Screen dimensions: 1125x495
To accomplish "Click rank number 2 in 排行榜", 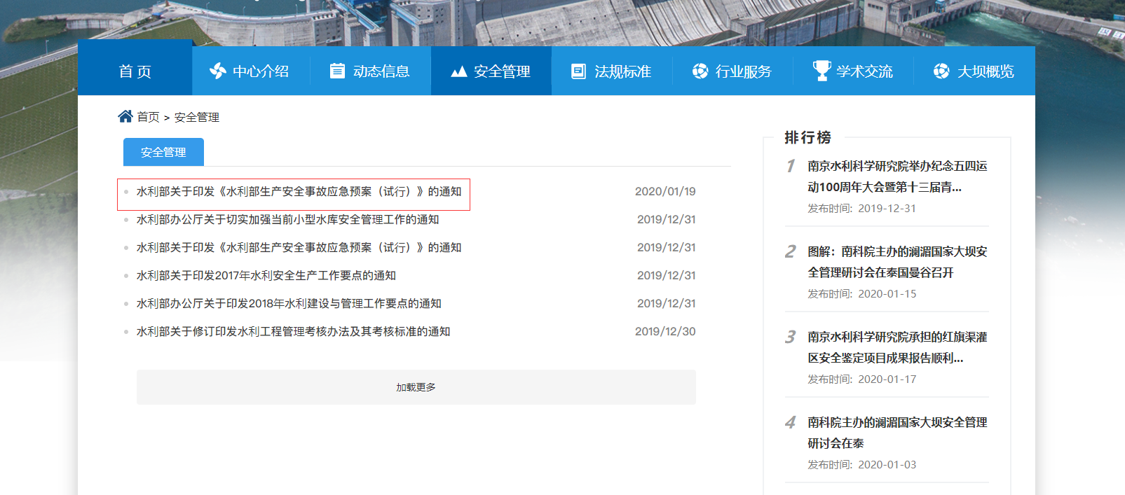I will pyautogui.click(x=791, y=251).
